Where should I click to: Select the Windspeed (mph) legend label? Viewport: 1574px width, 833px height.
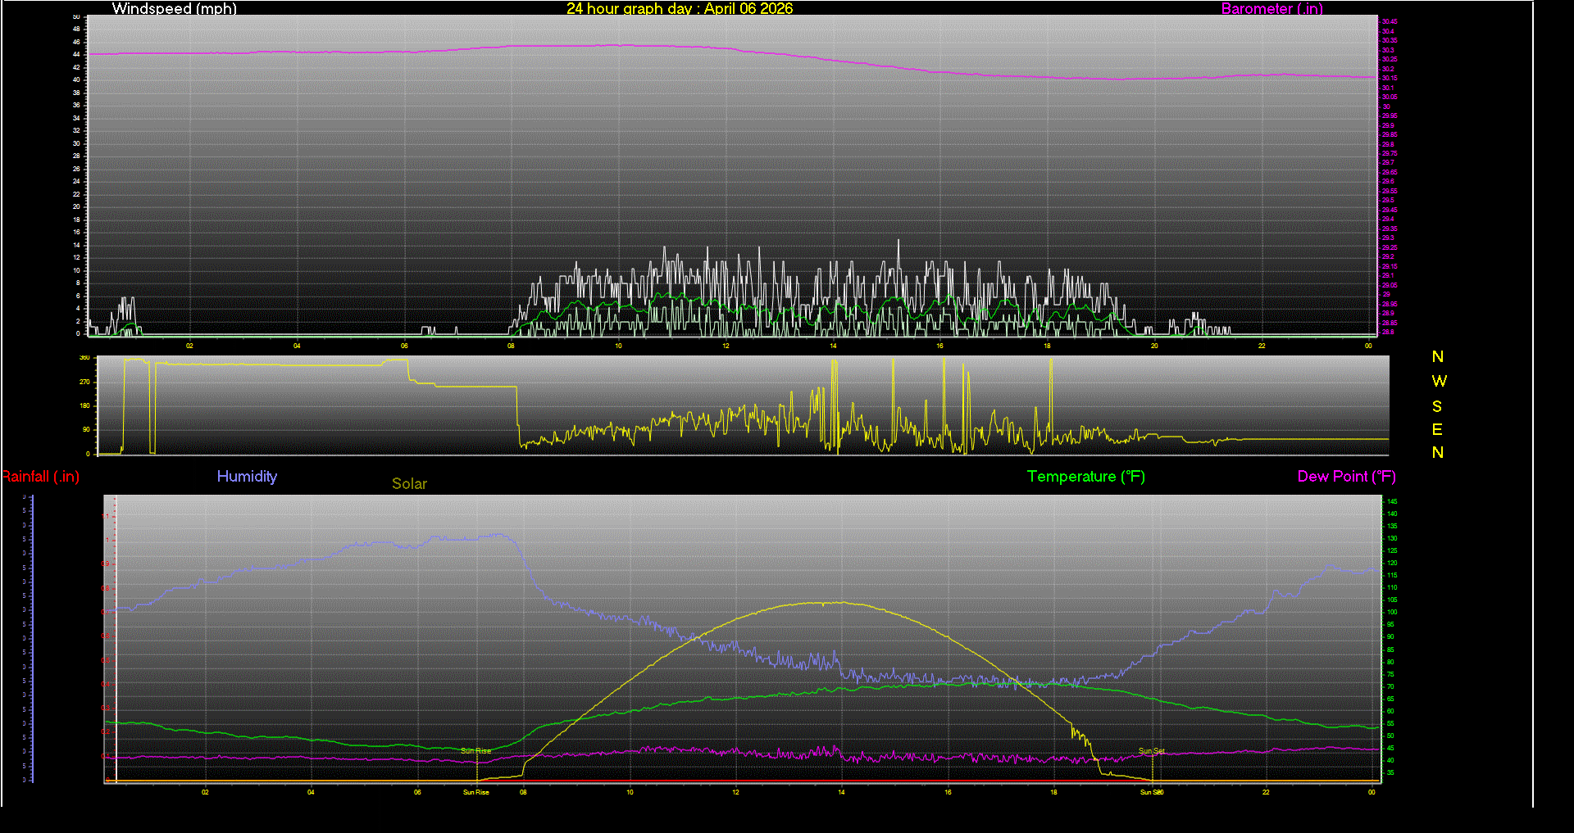click(174, 9)
